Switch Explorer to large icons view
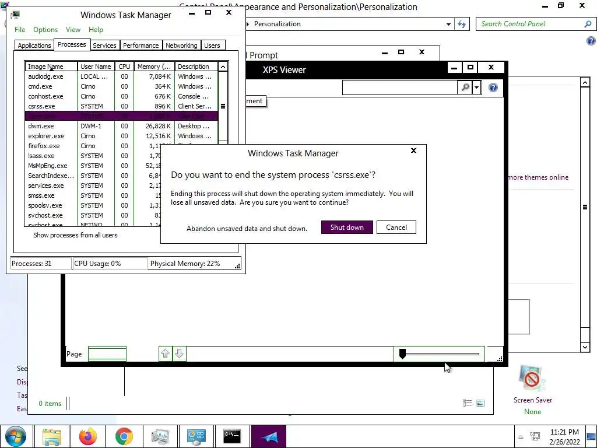Screen dimensions: 597x448 click(480, 402)
